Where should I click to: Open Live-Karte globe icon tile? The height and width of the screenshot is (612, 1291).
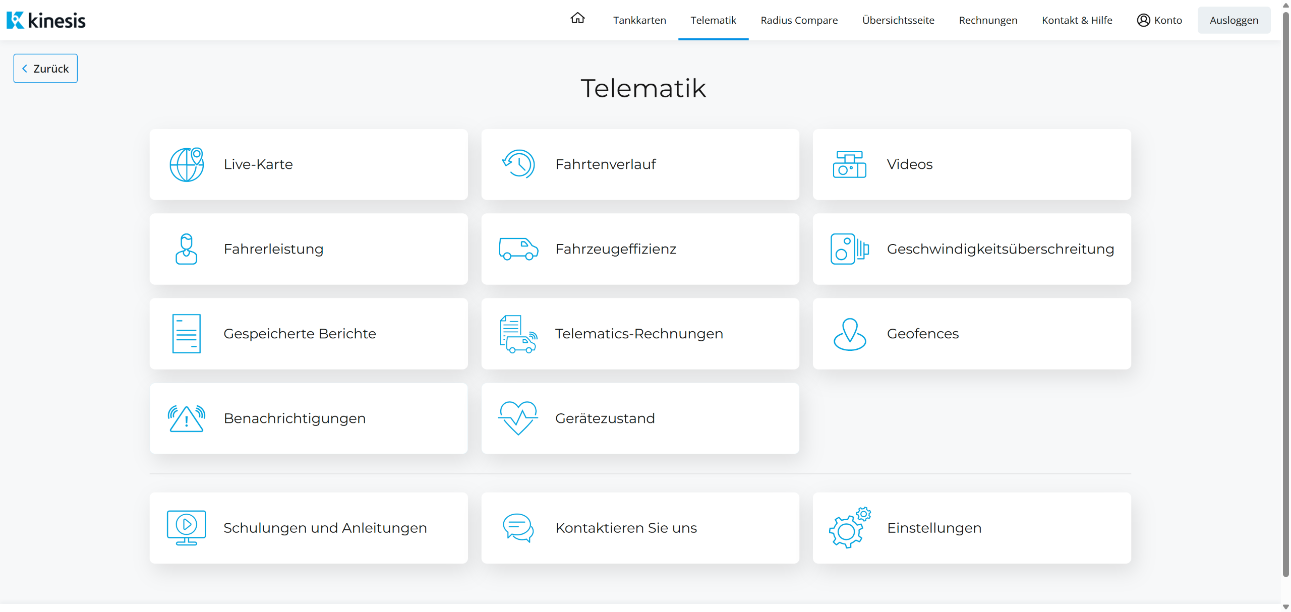pyautogui.click(x=187, y=164)
